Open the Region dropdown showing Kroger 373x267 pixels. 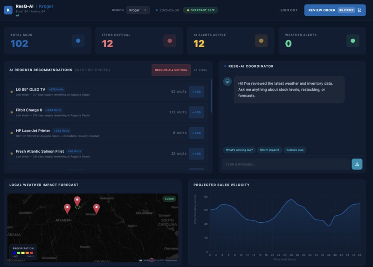click(138, 10)
